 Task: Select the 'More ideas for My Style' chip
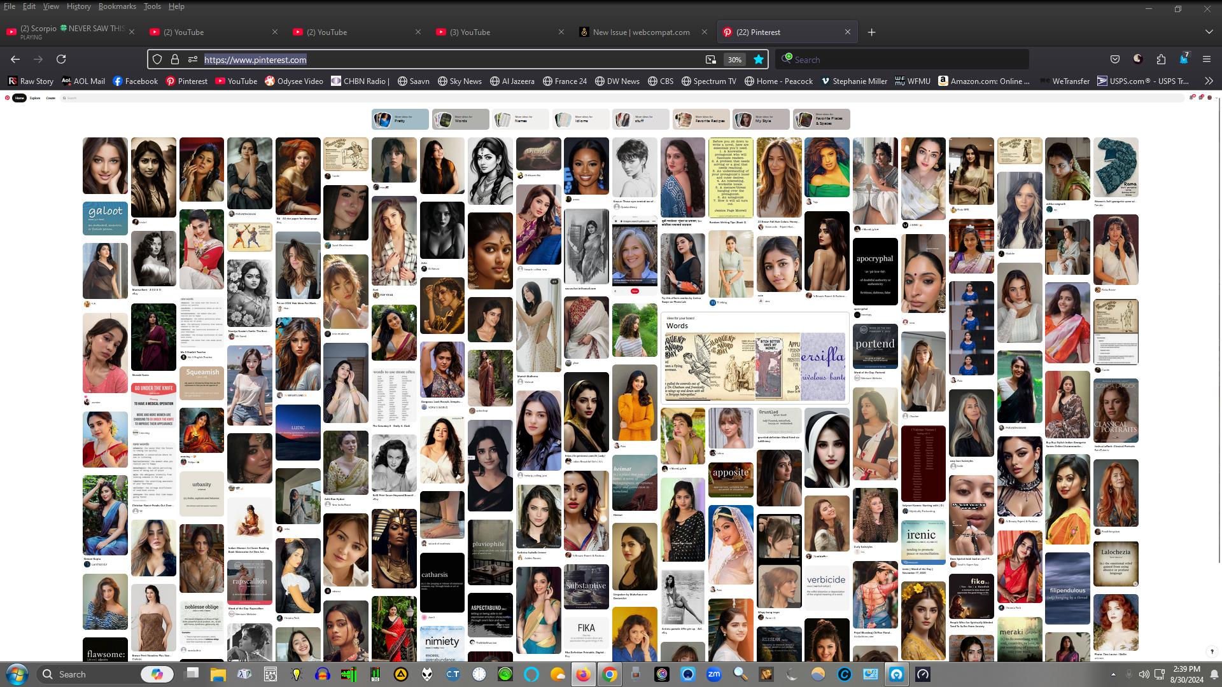pos(761,119)
